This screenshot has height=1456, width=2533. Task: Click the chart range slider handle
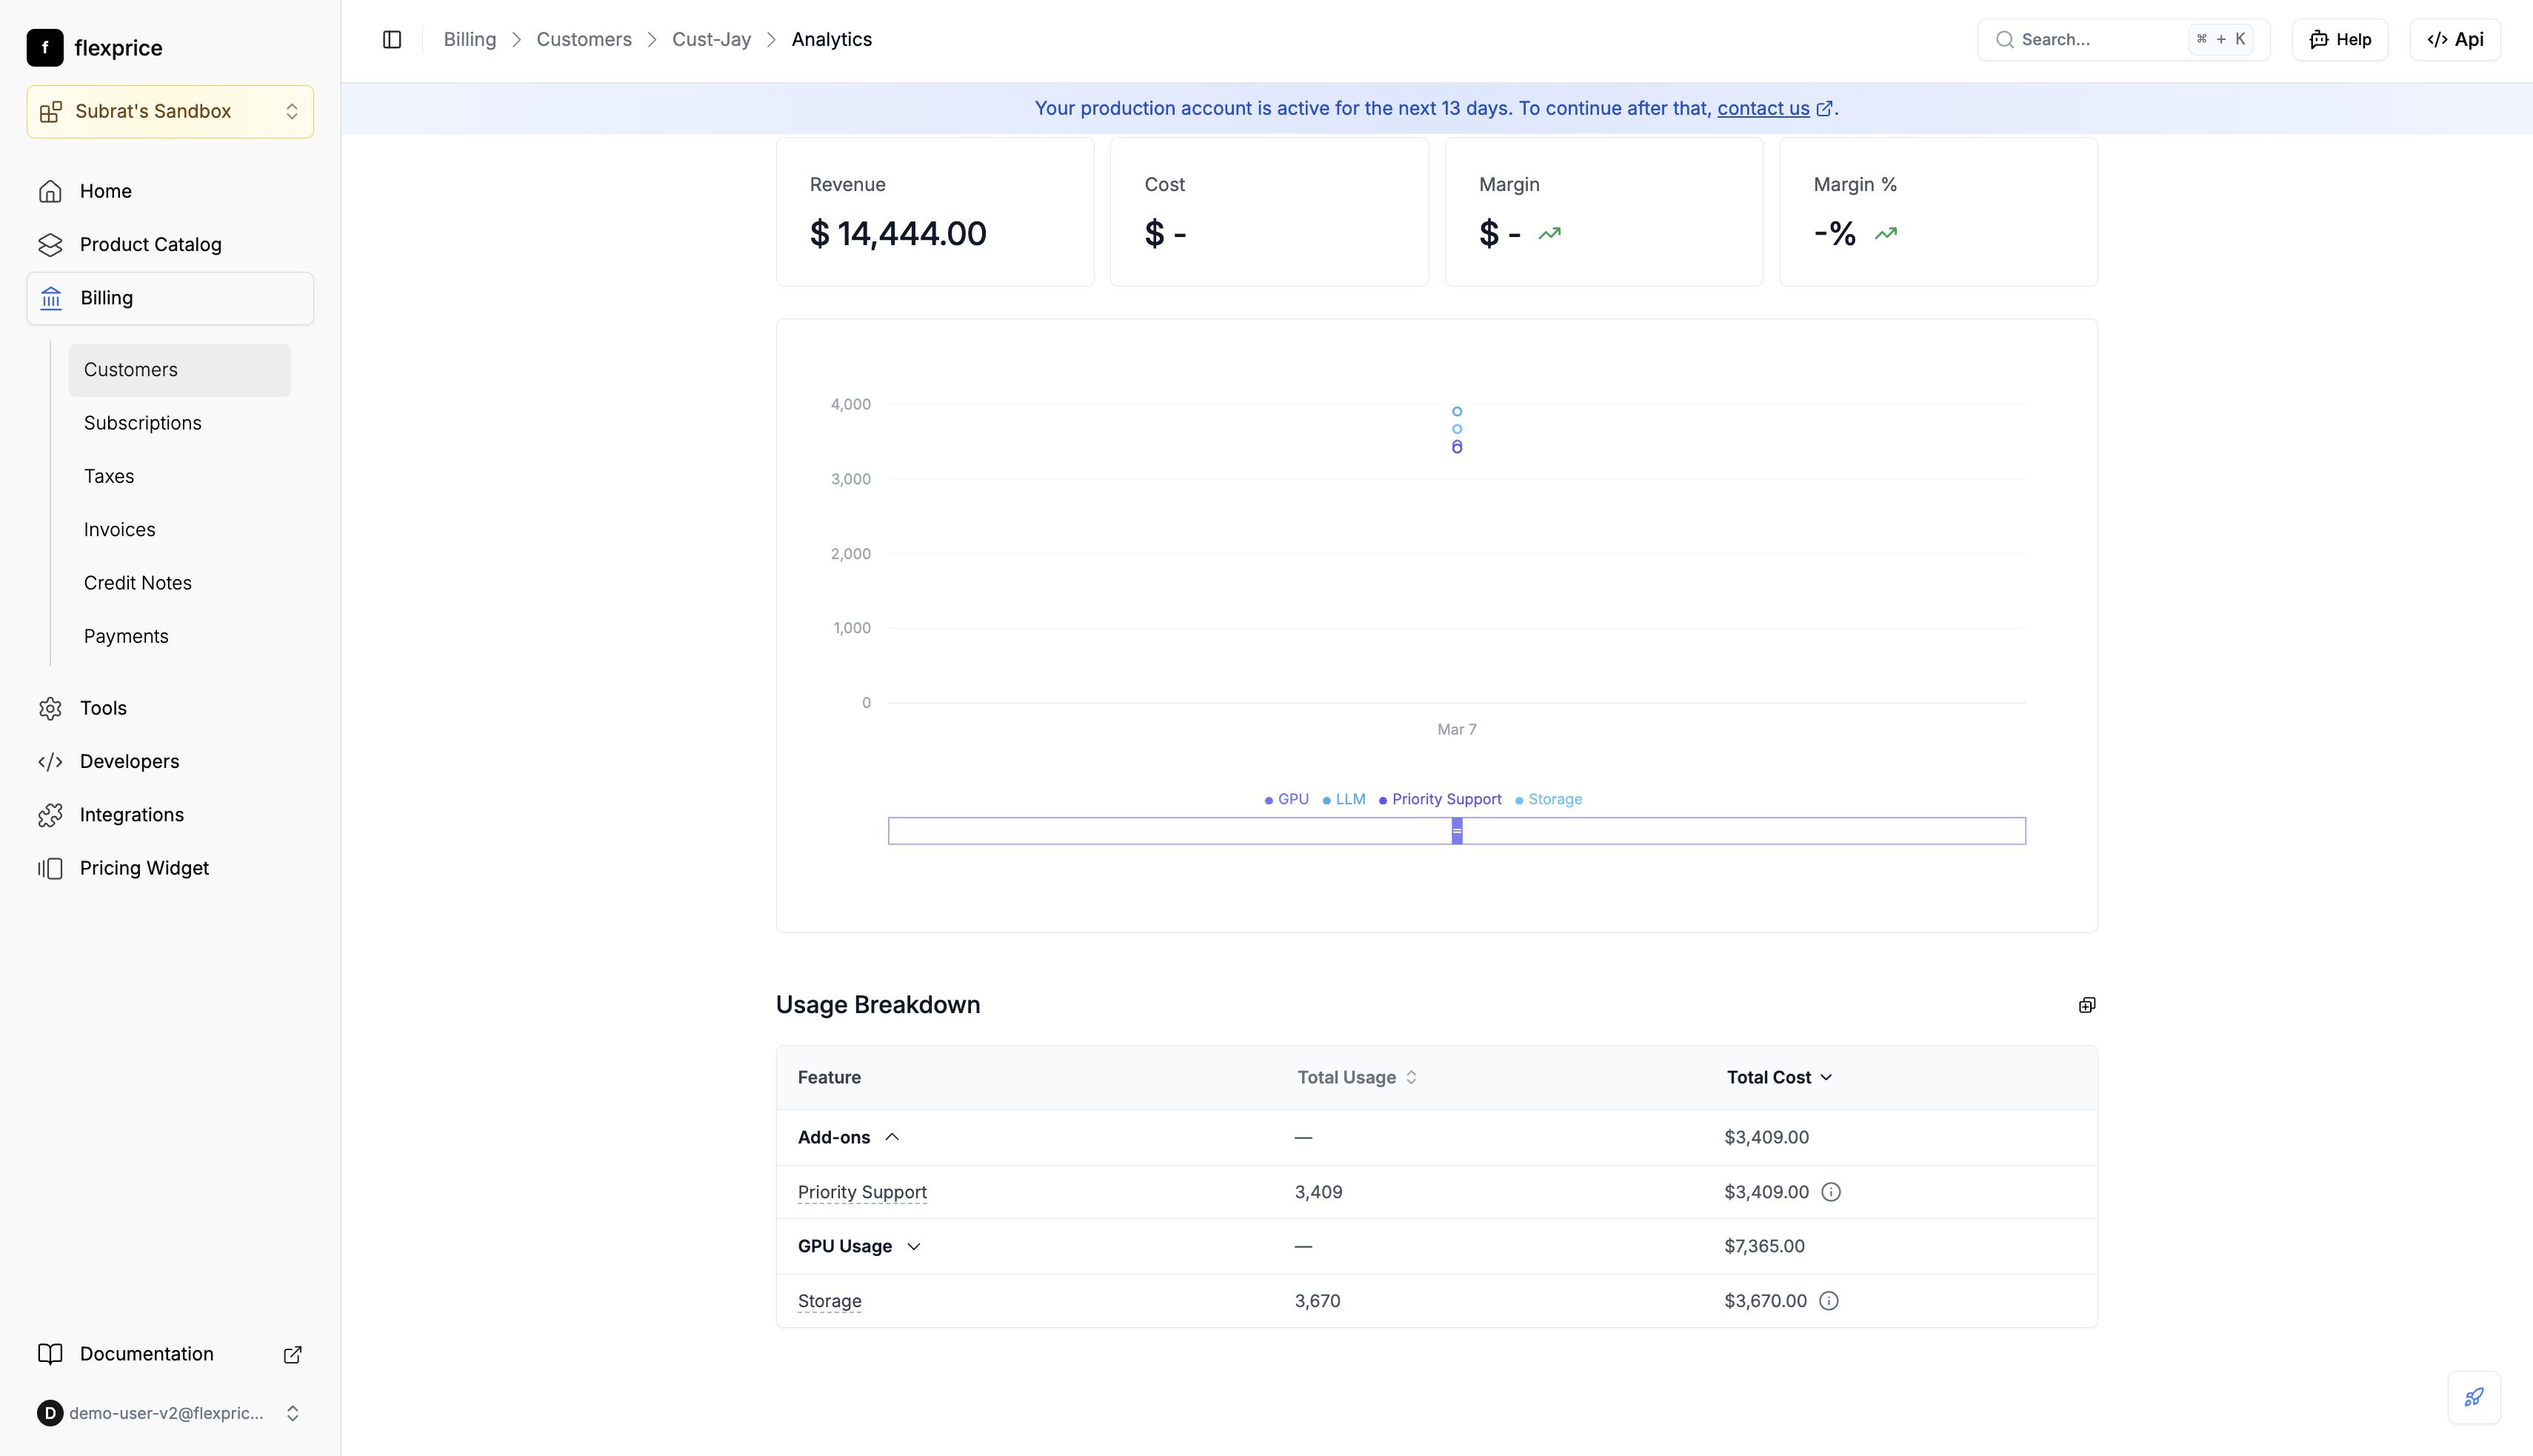tap(1457, 831)
